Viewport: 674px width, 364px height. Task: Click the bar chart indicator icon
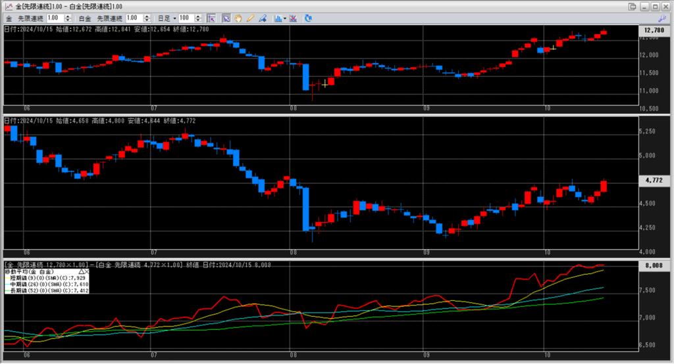(278, 18)
